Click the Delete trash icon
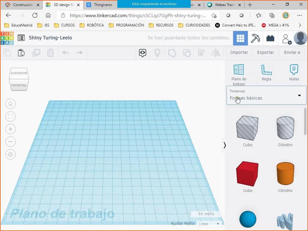This screenshot has width=308, height=231. (50, 53)
